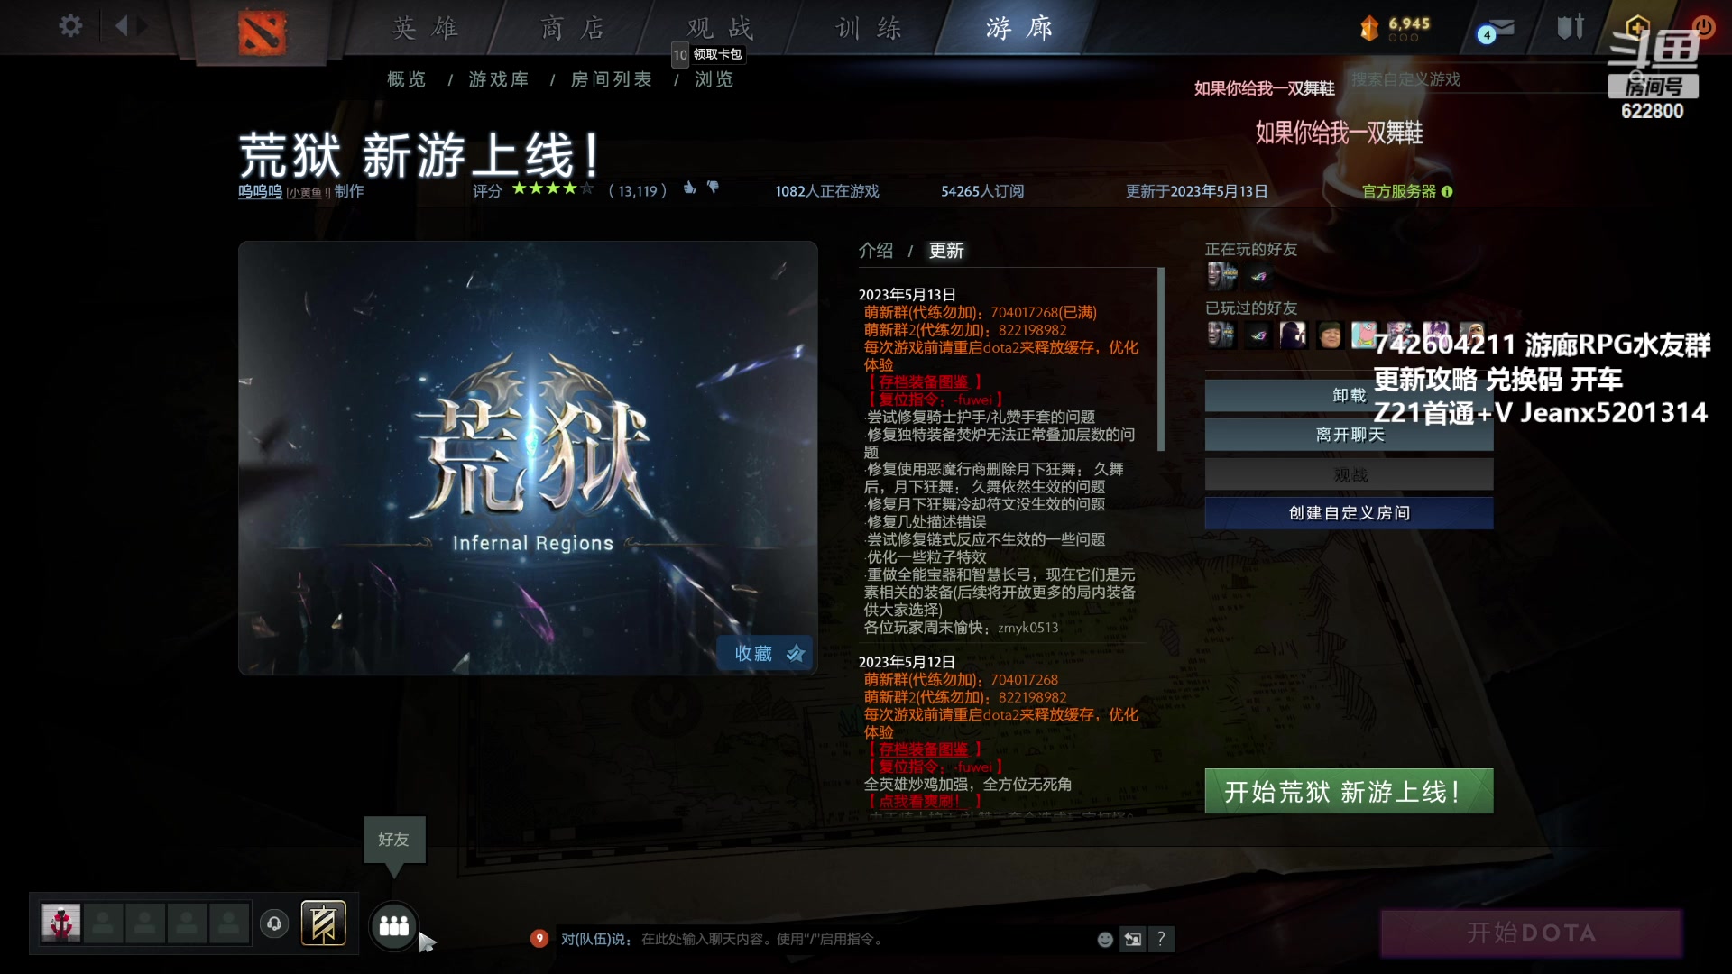This screenshot has width=1732, height=974.
Task: Switch to the 更新 tab
Action: tap(947, 251)
